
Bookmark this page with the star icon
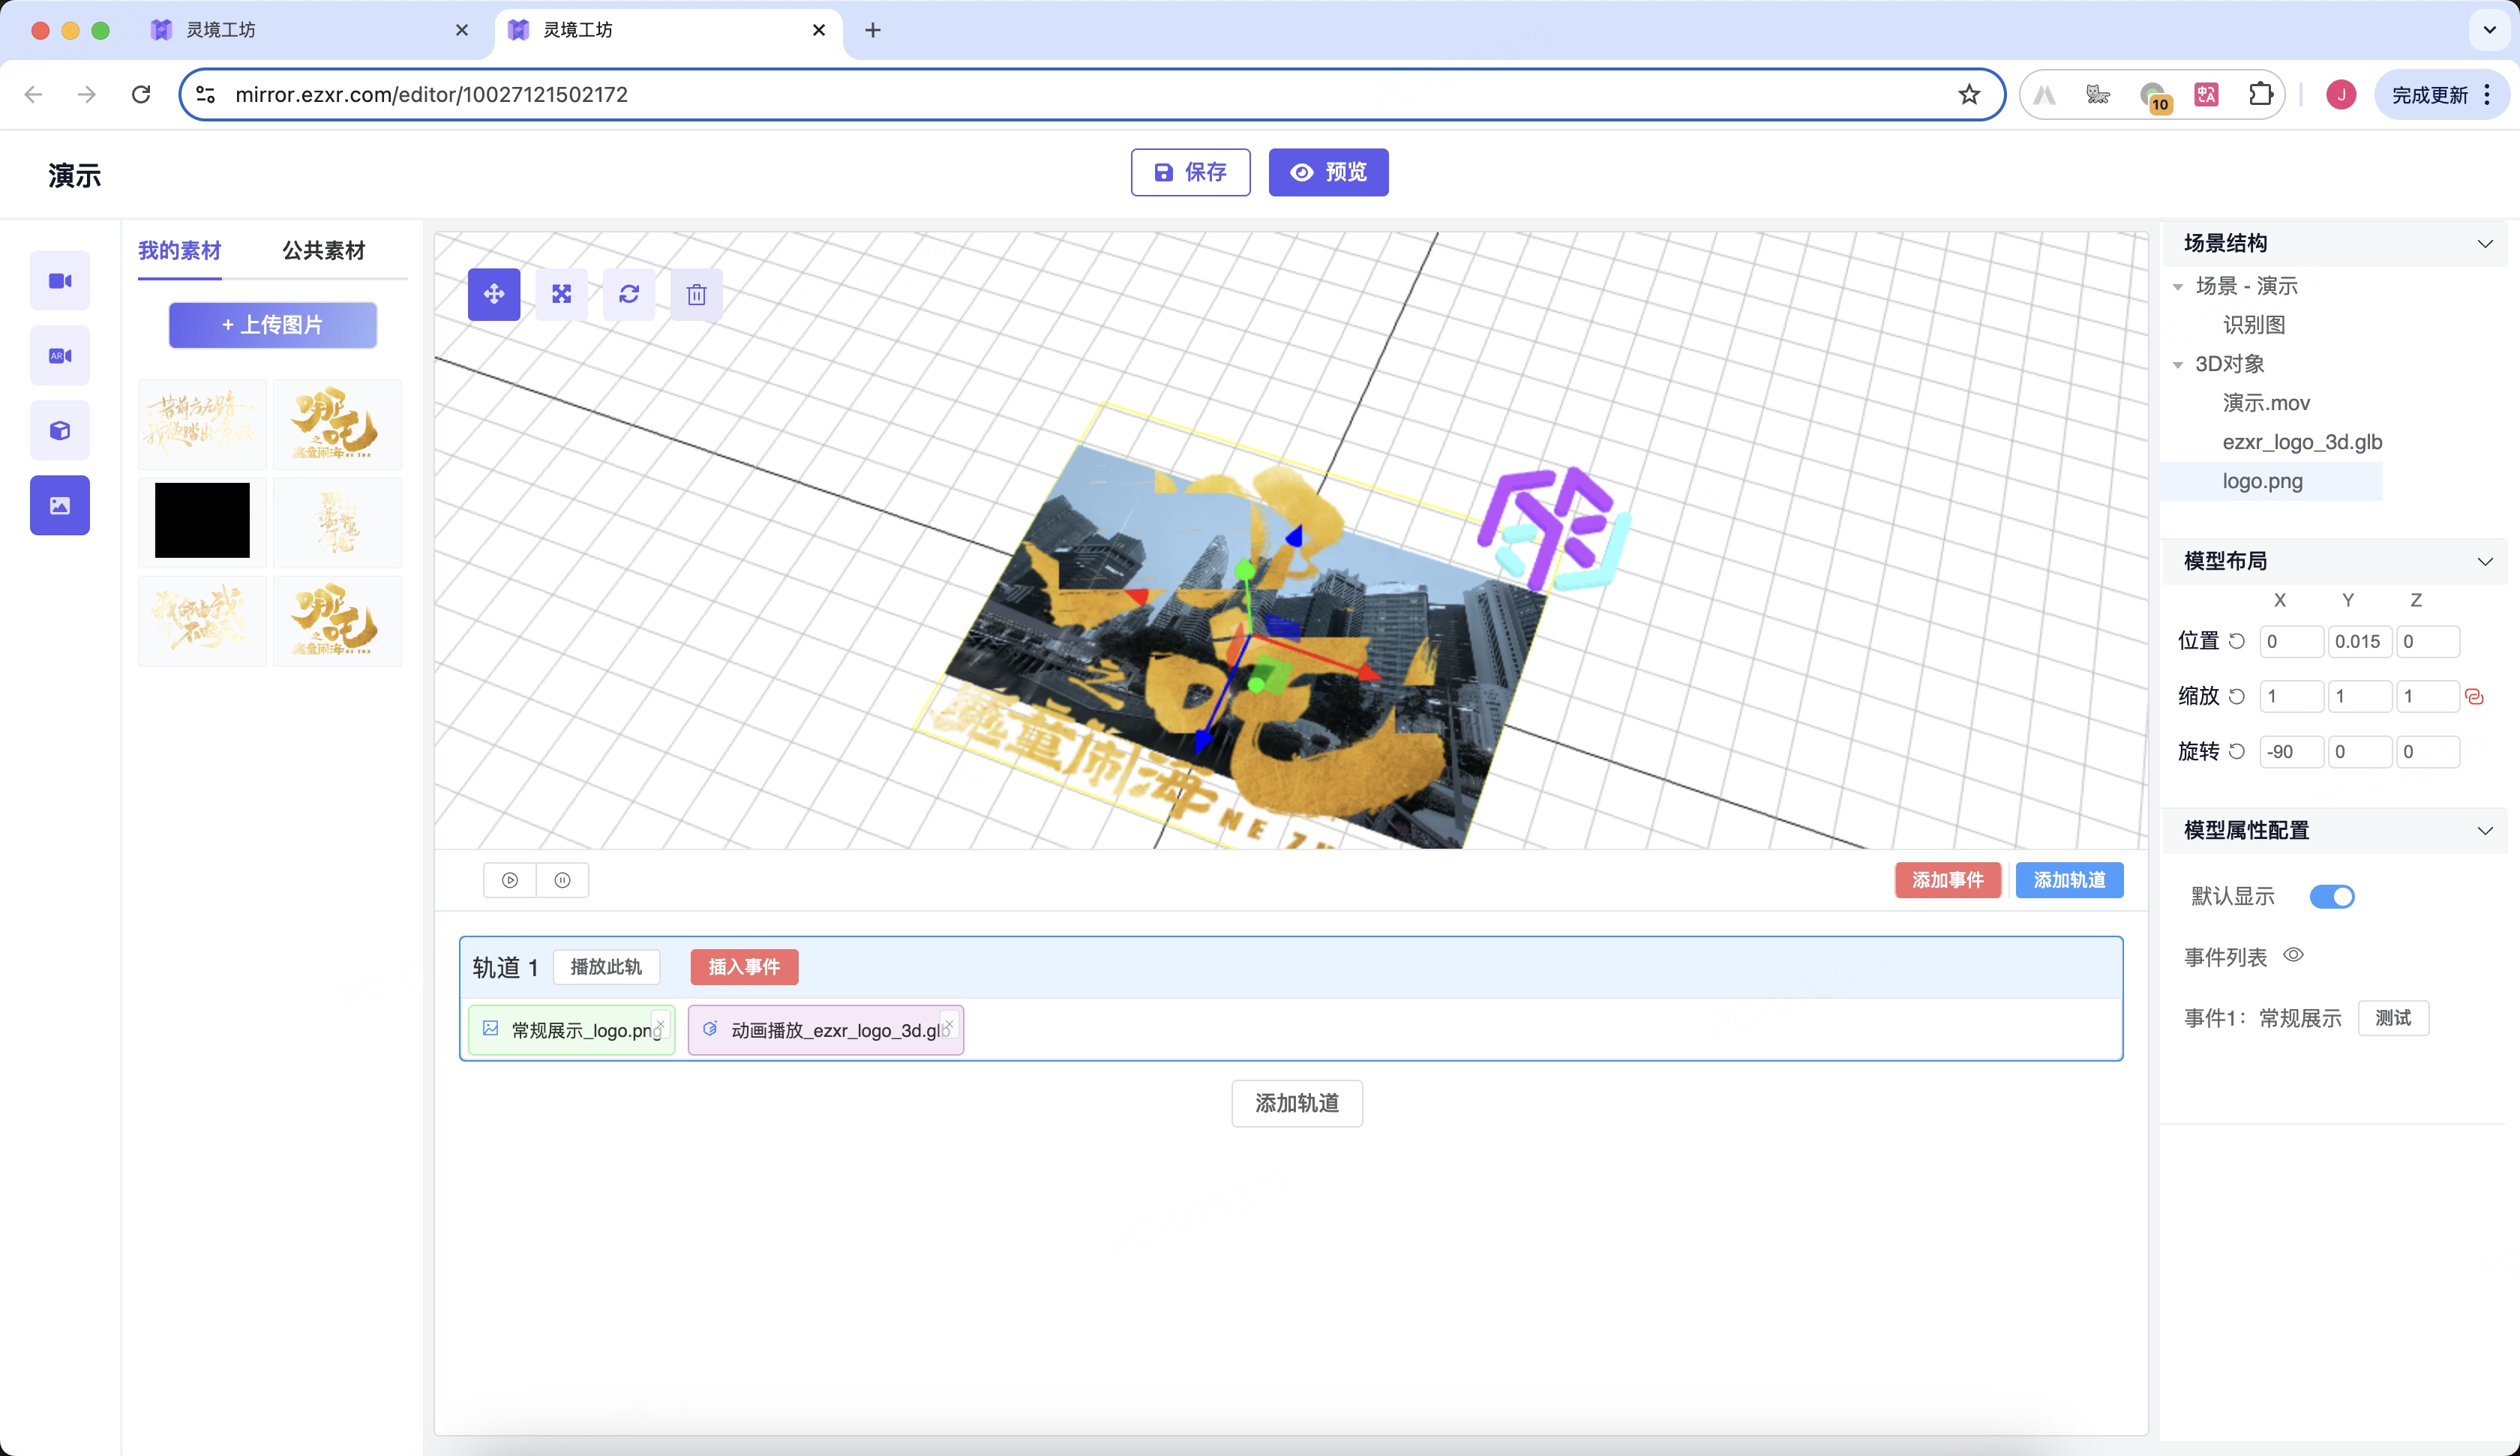(1969, 94)
